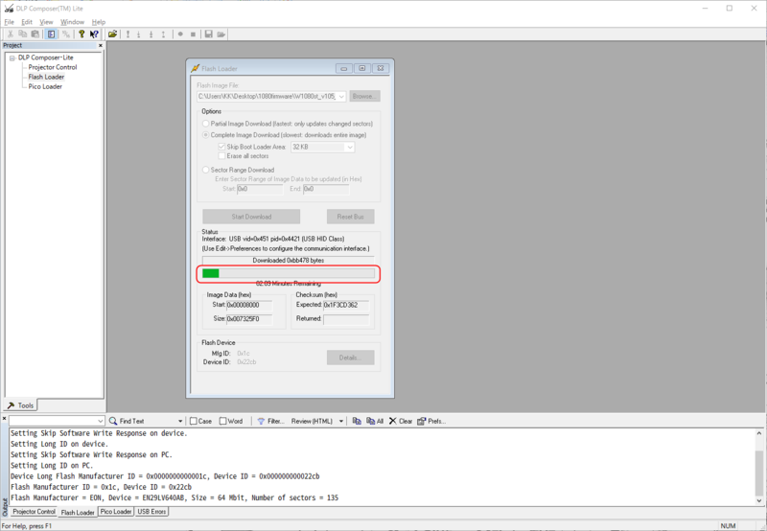Collapse the DLP Composer-Lite tree node
Image resolution: width=767 pixels, height=531 pixels.
[12, 58]
